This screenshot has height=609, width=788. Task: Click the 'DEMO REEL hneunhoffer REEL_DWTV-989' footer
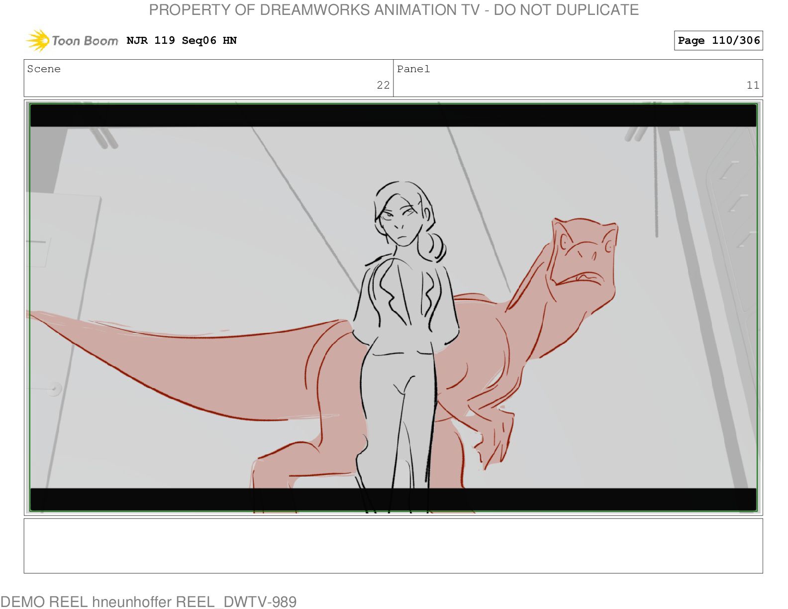point(148,602)
